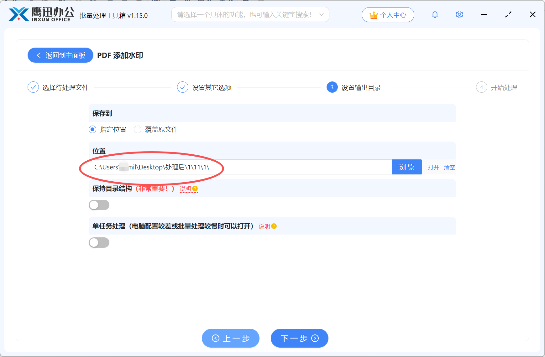Click 打开 link beside path
This screenshot has height=357, width=545.
pos(433,167)
